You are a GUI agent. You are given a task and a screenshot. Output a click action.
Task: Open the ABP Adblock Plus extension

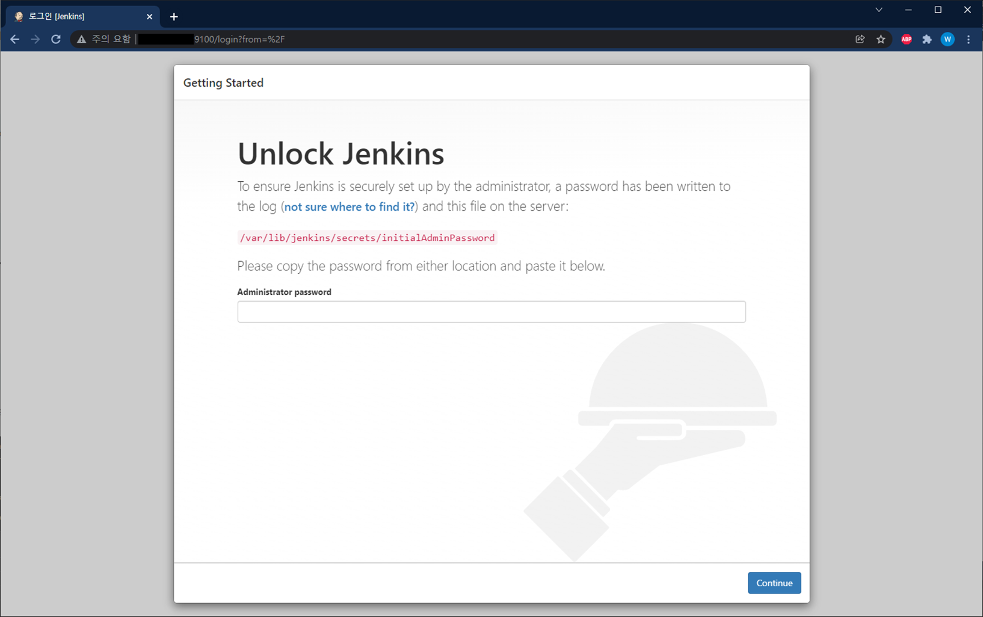click(907, 39)
